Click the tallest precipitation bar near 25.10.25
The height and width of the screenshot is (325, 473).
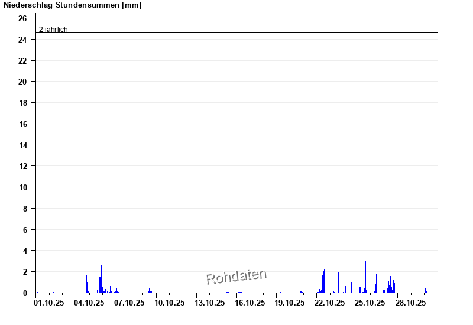coord(365,278)
